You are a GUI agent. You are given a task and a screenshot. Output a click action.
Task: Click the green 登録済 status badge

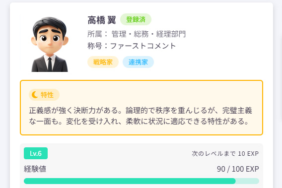click(136, 19)
